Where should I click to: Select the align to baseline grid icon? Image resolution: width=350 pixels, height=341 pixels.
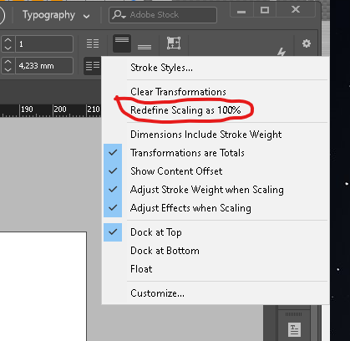[93, 43]
